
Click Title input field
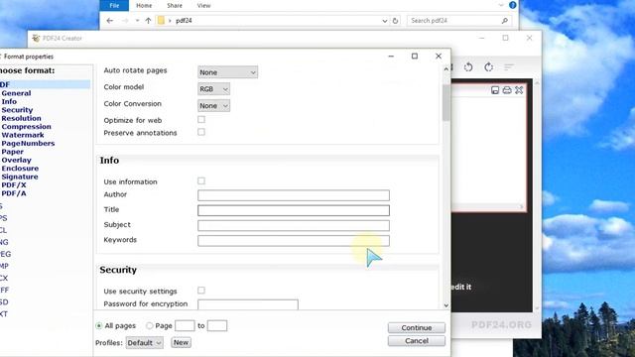[294, 210]
